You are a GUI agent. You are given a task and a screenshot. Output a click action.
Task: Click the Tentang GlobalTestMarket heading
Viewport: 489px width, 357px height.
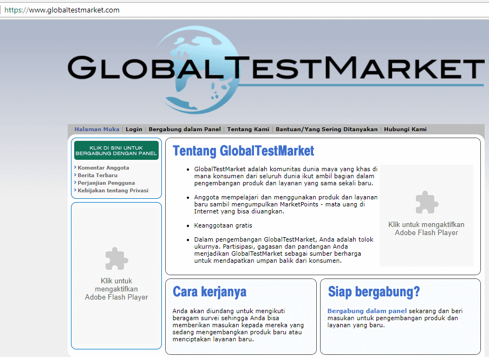pos(243,151)
